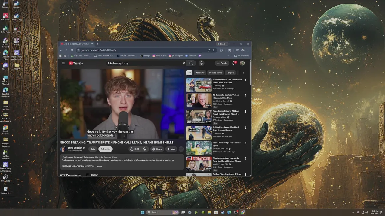The image size is (385, 216).
Task: Show hidden system tray icons
Action: (353, 212)
